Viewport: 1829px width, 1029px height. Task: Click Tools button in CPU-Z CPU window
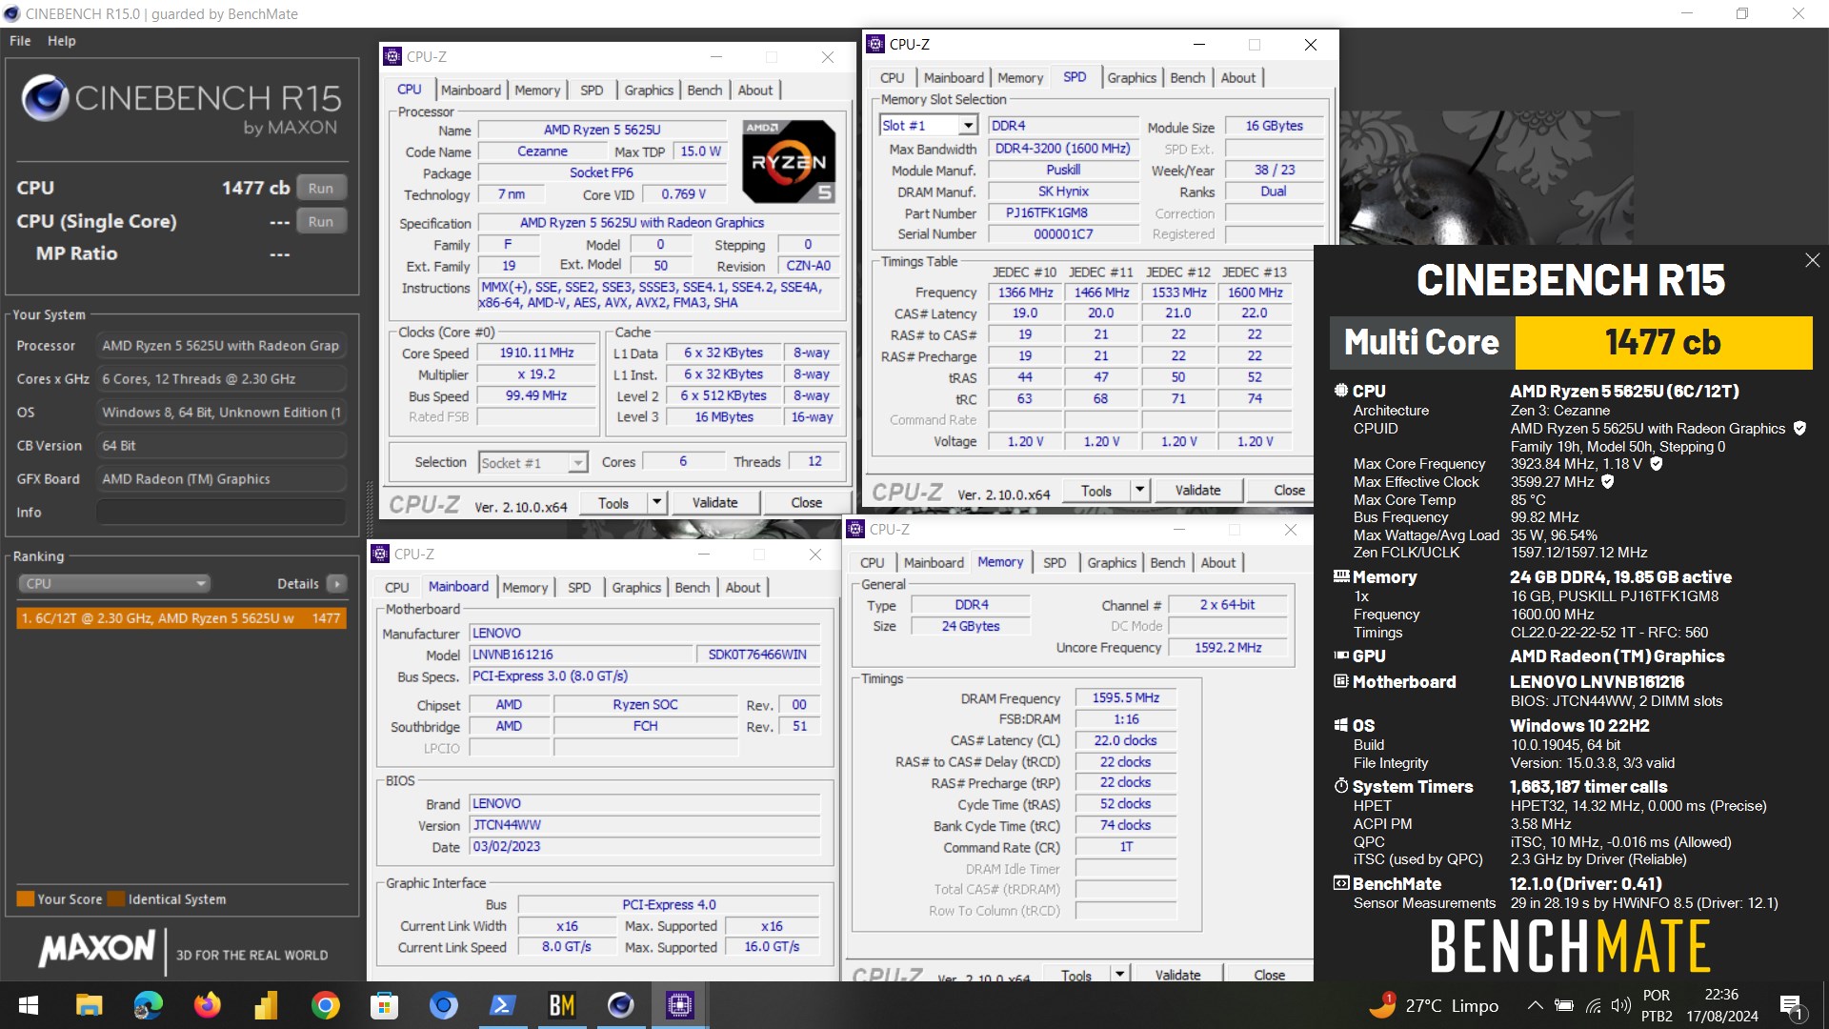pos(613,502)
